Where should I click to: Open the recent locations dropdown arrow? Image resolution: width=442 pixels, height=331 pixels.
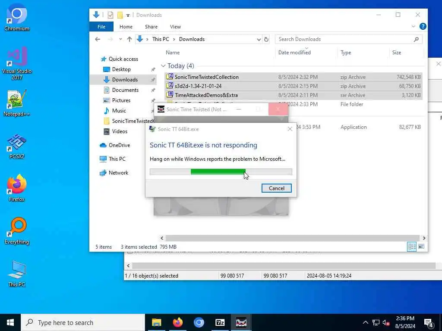[x=120, y=39]
